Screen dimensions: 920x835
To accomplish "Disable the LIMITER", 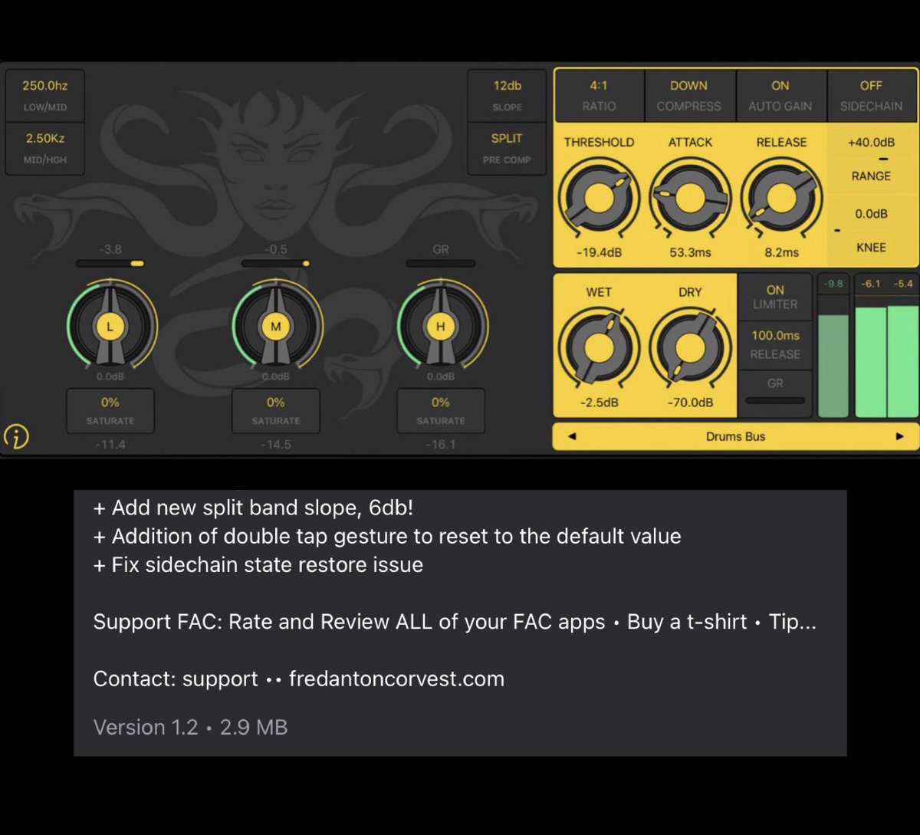I will tap(774, 296).
